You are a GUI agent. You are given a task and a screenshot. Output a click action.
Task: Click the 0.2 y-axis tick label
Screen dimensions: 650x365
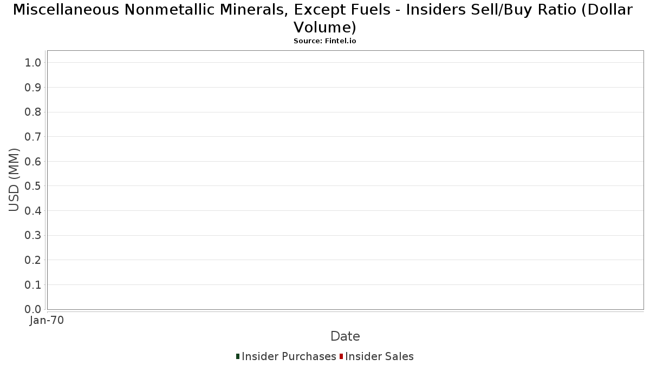coord(33,260)
